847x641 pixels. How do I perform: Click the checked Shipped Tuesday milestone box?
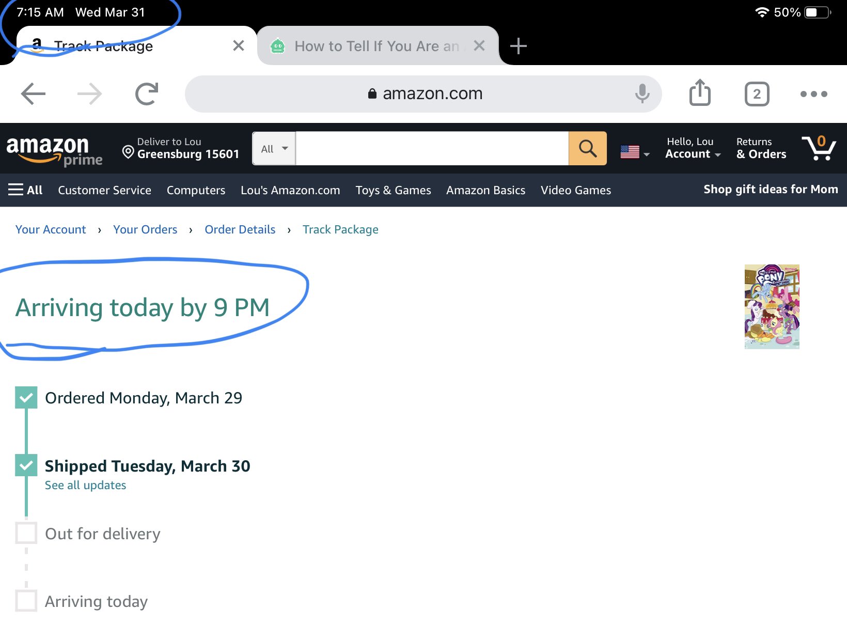[x=26, y=465]
